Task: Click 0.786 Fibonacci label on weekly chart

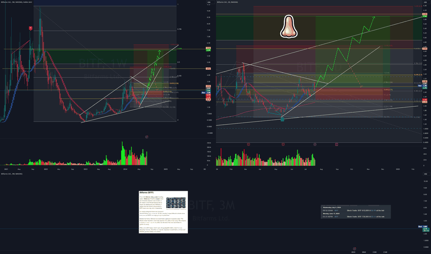Action: coord(179,29)
